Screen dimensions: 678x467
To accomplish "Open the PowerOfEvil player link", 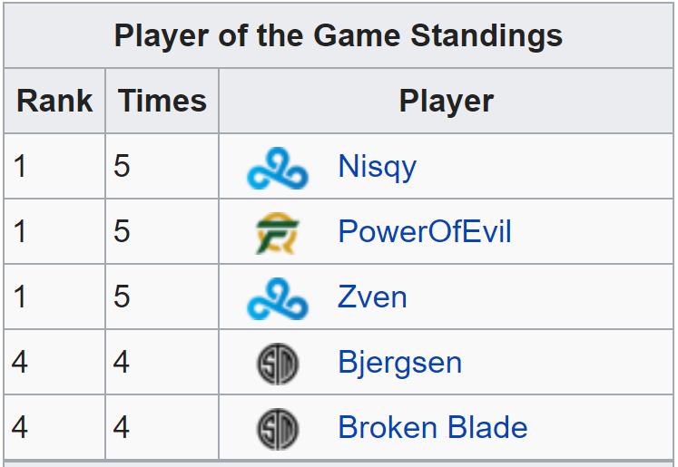I will tap(425, 231).
